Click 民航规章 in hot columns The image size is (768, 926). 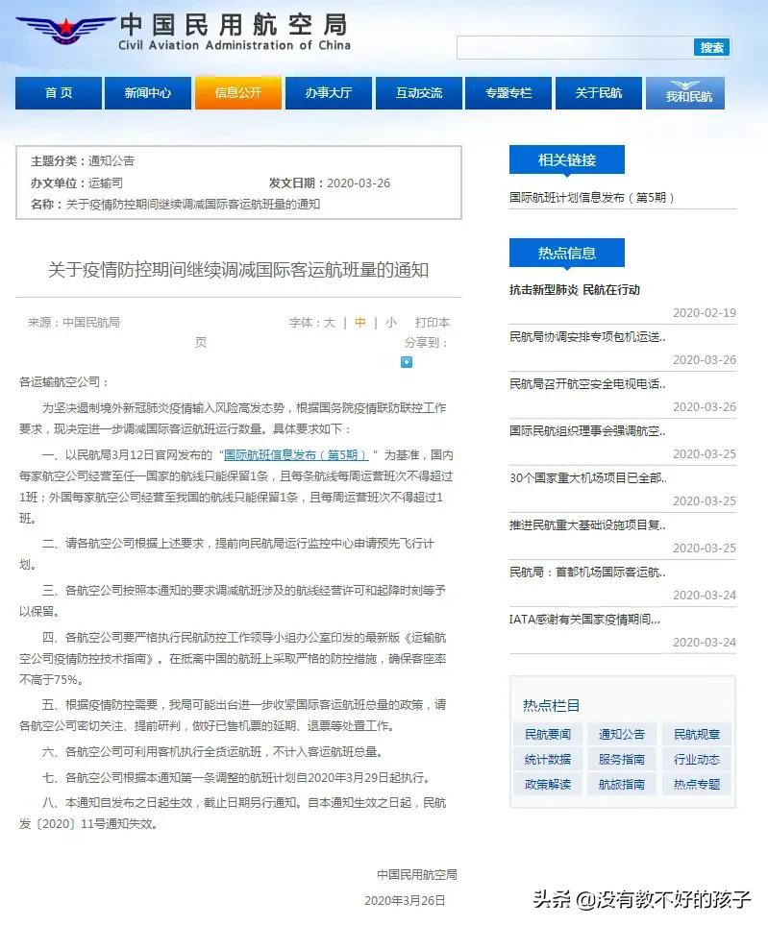point(697,734)
